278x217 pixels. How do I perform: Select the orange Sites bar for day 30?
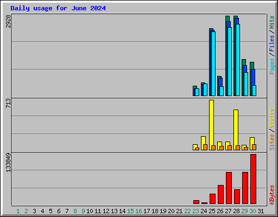point(254,148)
